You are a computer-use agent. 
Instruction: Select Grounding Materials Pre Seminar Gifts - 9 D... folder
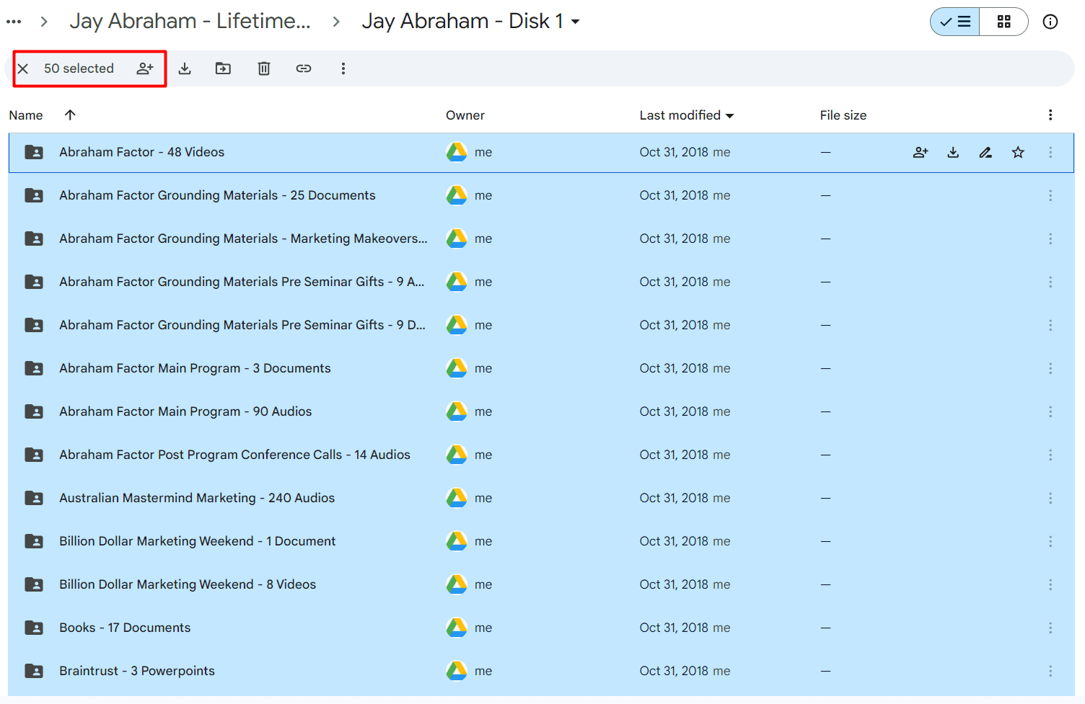541,325
